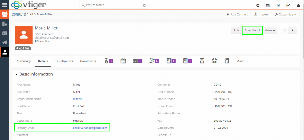
Task: Select the orange group module sidebar icon
Action: coord(5,14)
